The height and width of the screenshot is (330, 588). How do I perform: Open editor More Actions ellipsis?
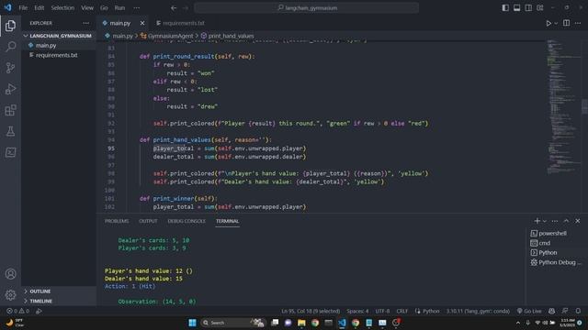pos(578,23)
